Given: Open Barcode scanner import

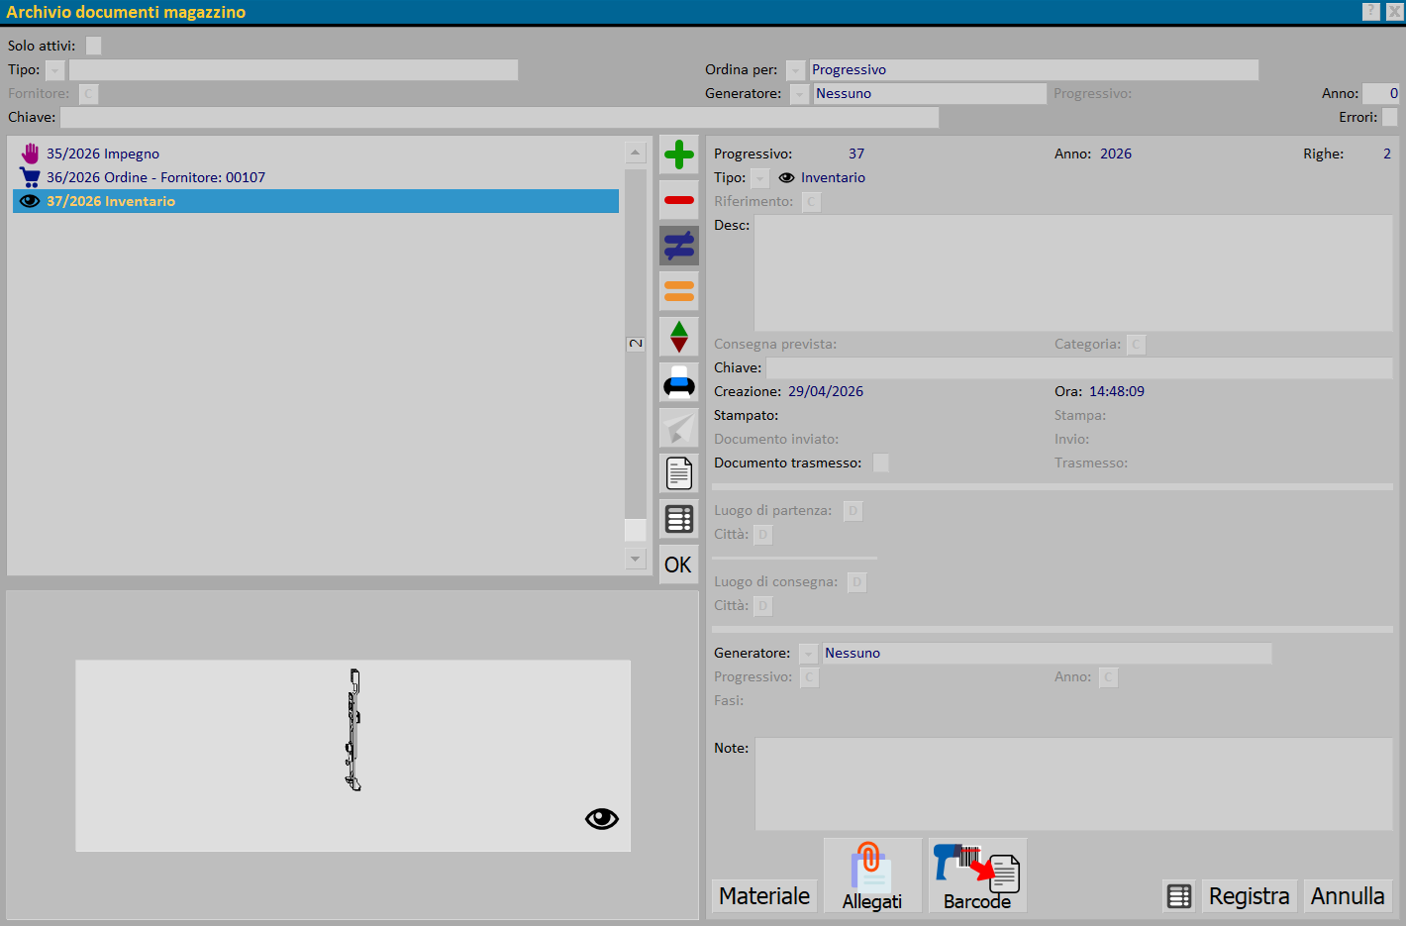Looking at the screenshot, I should point(977,875).
